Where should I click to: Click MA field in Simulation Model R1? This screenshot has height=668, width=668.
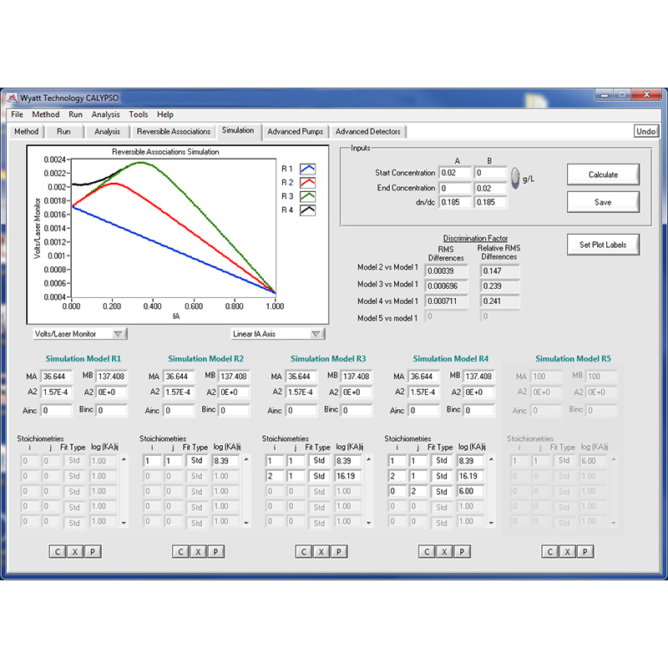tap(57, 377)
